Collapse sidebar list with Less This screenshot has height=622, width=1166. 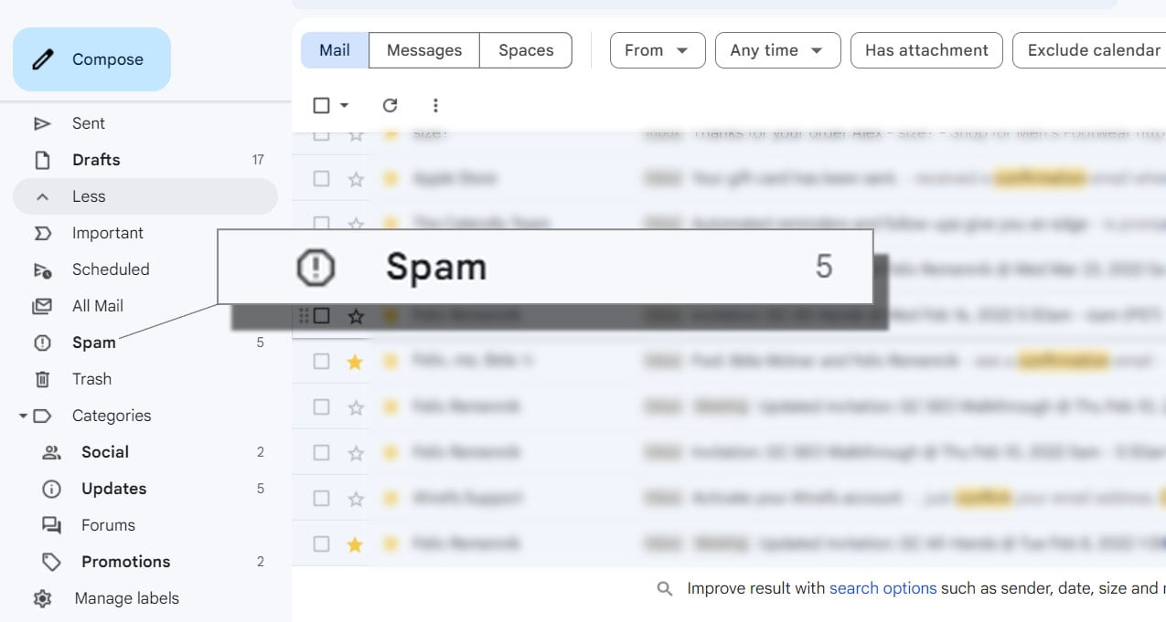click(x=89, y=196)
